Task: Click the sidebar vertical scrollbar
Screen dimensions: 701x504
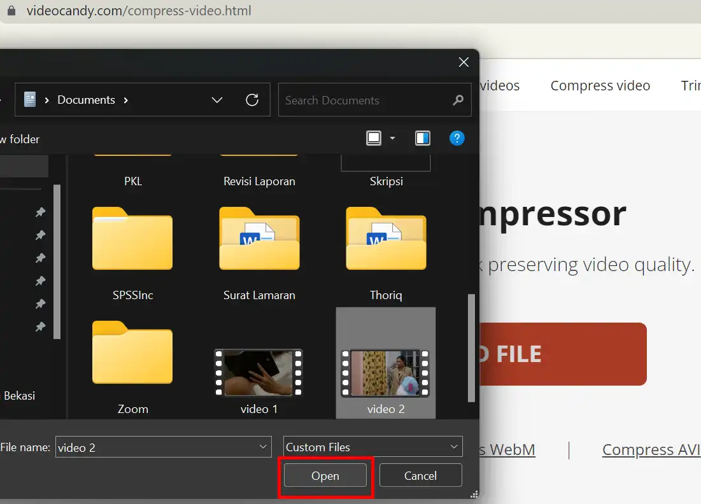Action: point(57,262)
